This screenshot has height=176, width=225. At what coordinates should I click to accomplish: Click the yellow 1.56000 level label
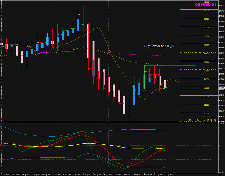pyautogui.click(x=206, y=45)
